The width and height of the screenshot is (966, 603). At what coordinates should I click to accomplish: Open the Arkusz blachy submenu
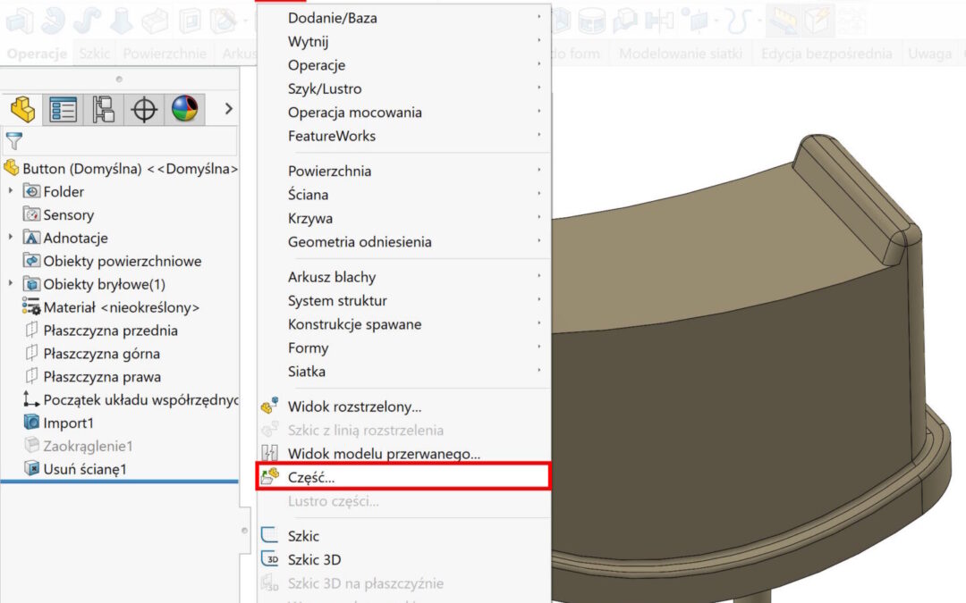[x=331, y=277]
